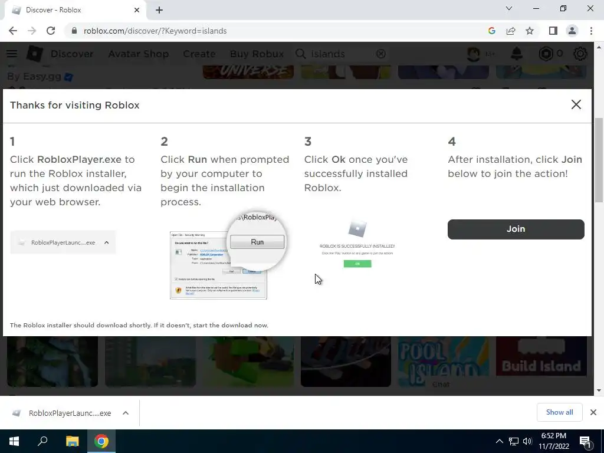Open the network status tray icon
This screenshot has height=453, width=604.
click(514, 441)
